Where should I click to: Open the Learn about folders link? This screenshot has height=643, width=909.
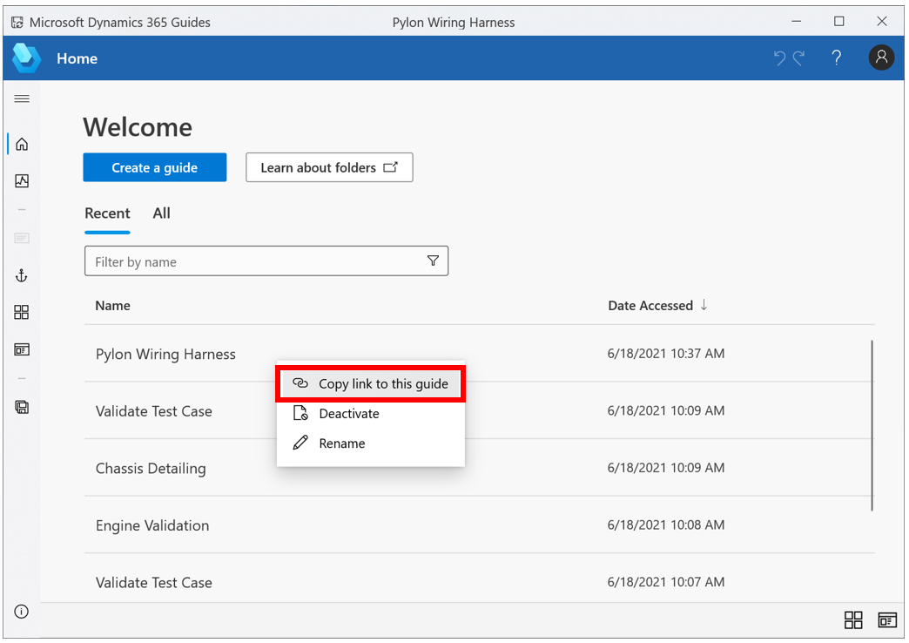[329, 167]
